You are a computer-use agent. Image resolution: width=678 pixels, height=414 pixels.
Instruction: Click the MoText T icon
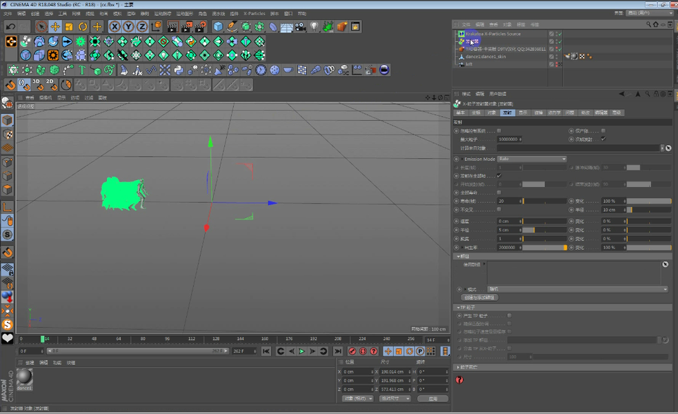click(81, 70)
